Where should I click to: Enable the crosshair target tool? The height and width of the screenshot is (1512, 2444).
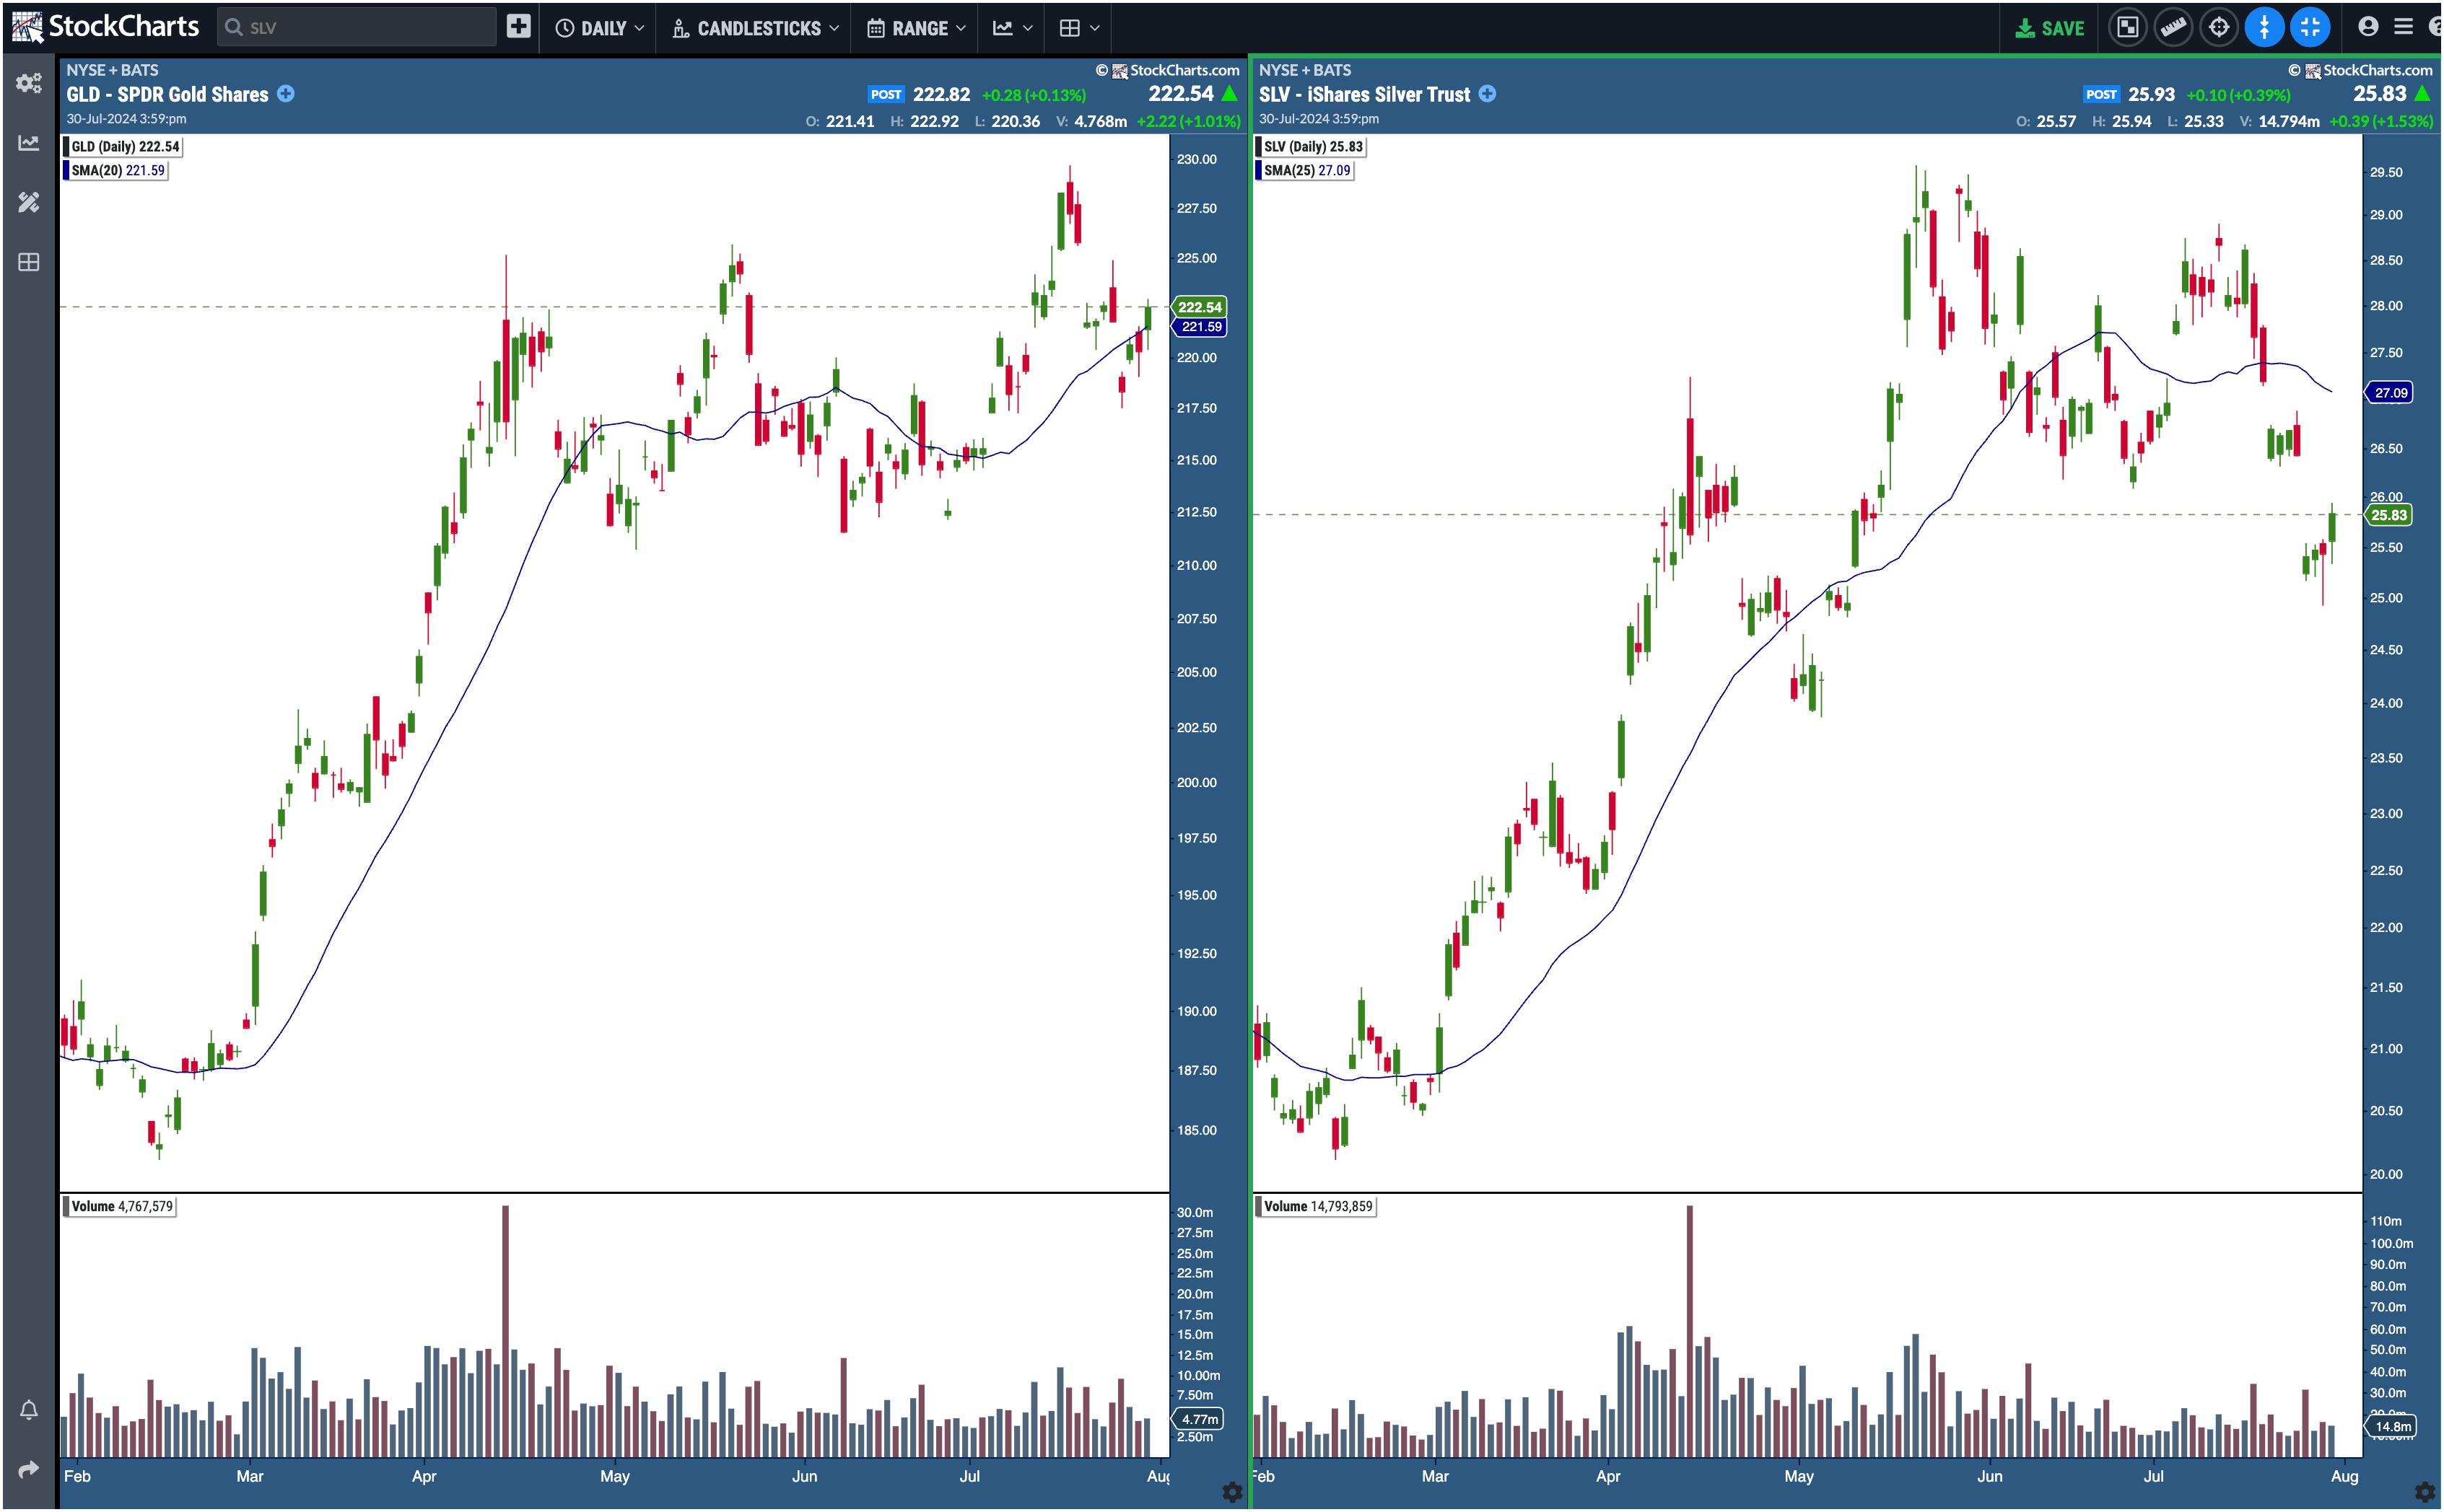click(2218, 28)
